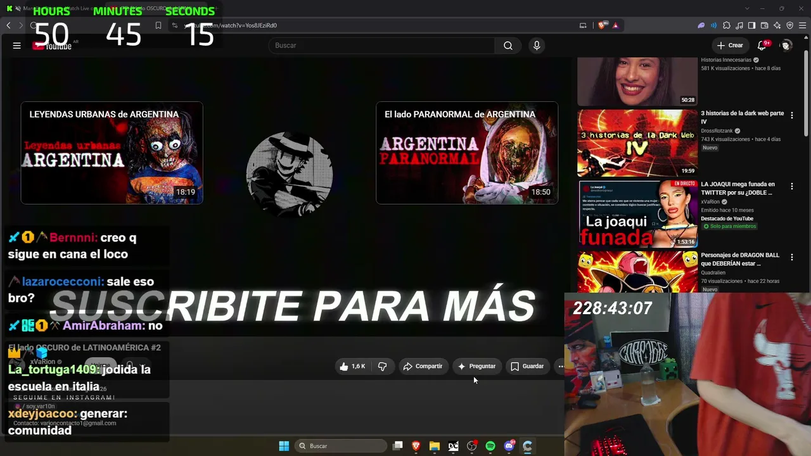
Task: Open the 50:28 video thumbnail
Action: pos(637,81)
